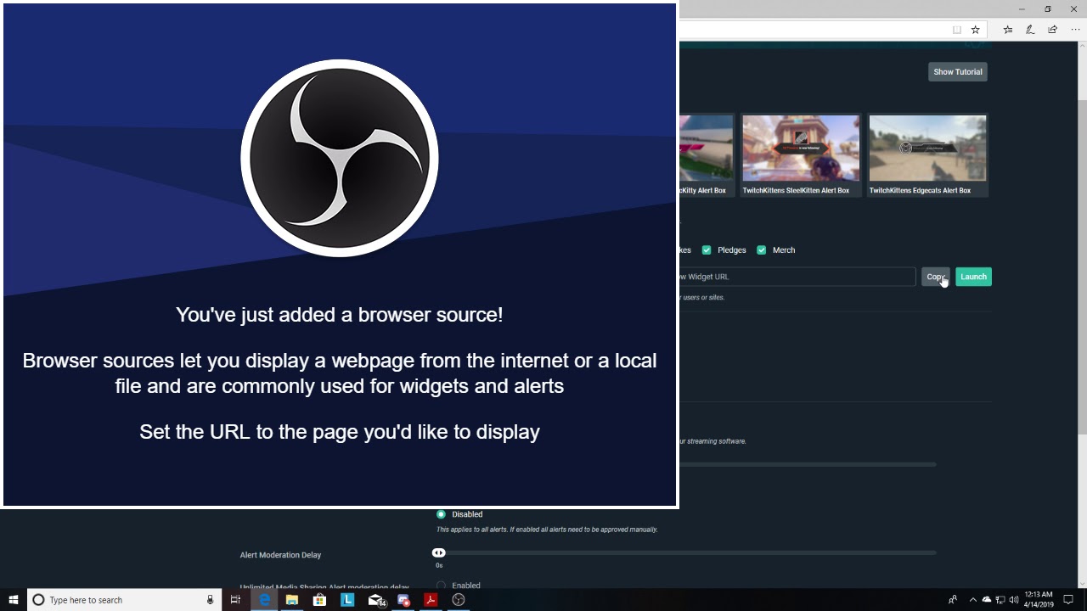Open Microsoft Store from the taskbar
1087x611 pixels.
click(x=319, y=600)
